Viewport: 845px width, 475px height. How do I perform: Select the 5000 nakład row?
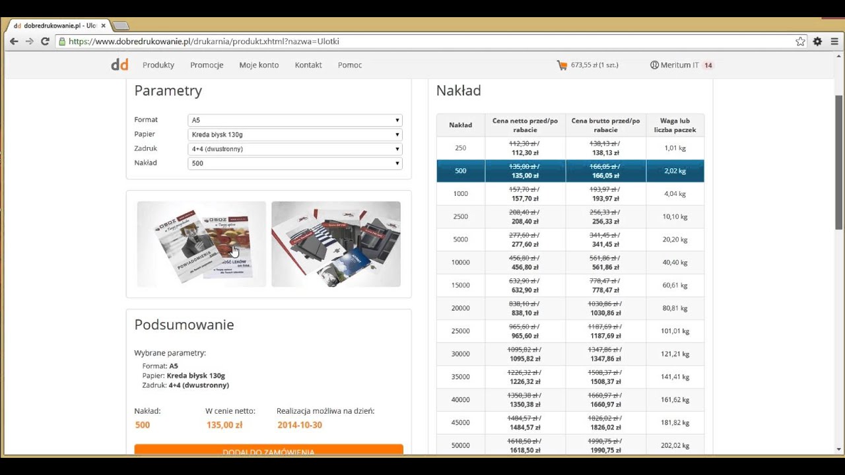coord(570,239)
